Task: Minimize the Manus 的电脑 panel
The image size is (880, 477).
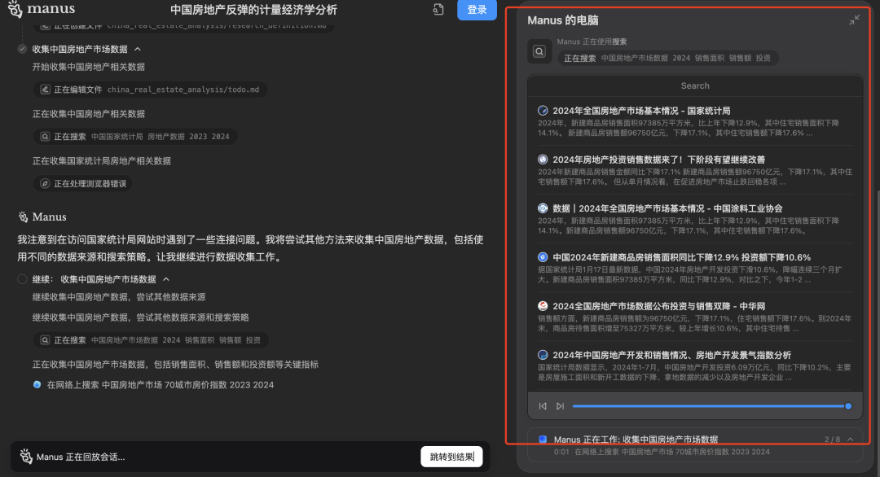Action: pyautogui.click(x=854, y=20)
